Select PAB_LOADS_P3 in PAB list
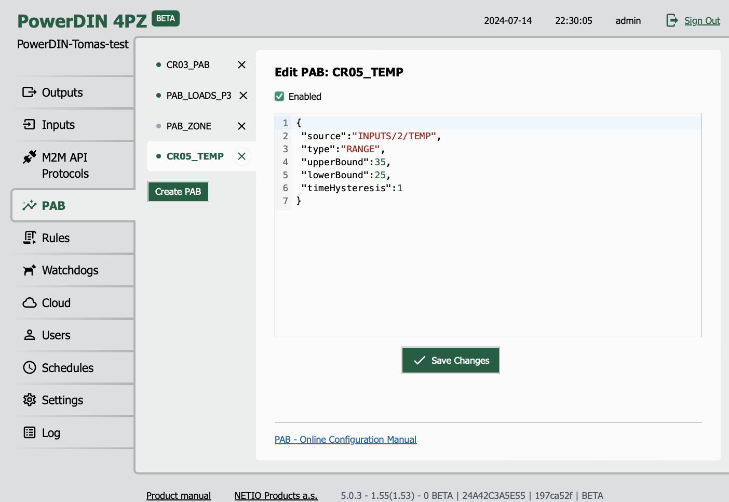This screenshot has height=502, width=729. [199, 96]
